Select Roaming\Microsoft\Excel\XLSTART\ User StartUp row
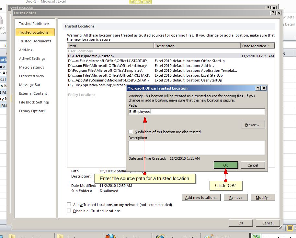The image size is (296, 238). click(171, 80)
